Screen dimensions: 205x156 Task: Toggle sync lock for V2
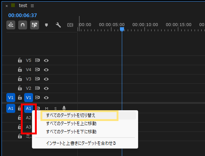click(38, 88)
